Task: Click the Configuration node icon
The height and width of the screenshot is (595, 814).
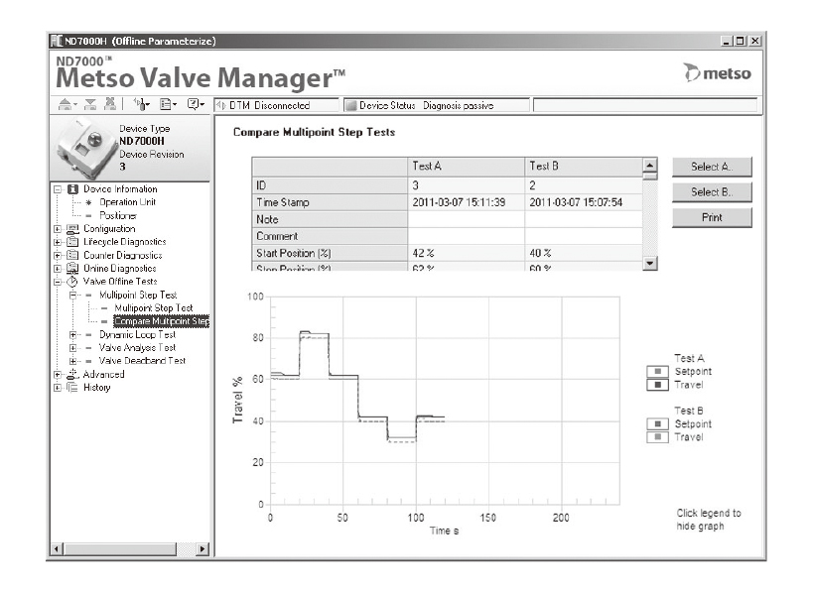Action: [72, 228]
